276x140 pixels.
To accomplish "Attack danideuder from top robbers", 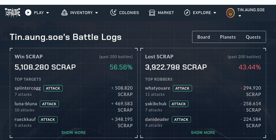I will [181, 119].
